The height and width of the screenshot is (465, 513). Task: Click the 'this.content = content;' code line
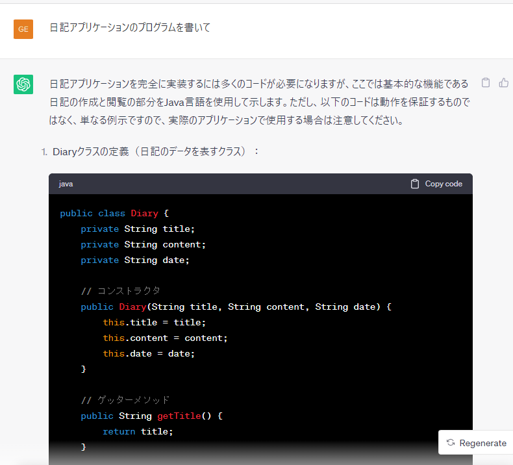click(166, 338)
